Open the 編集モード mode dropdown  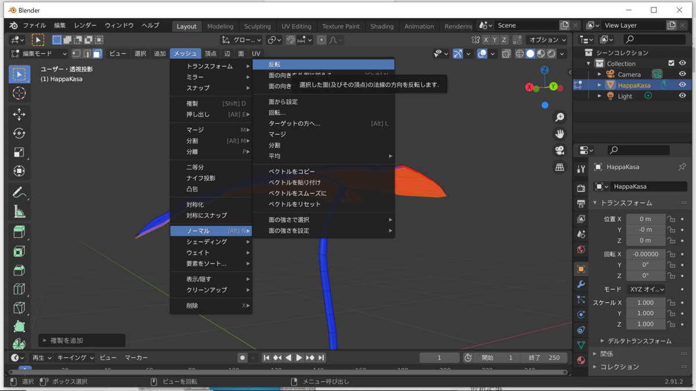[39, 53]
